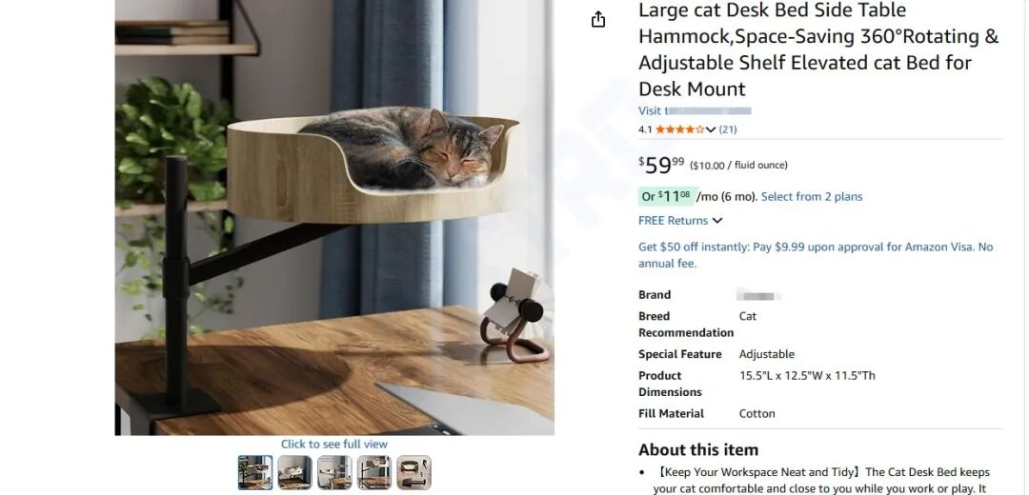Viewport: 1029px width, 495px height.
Task: Click the $59.99 price
Action: [x=661, y=165]
